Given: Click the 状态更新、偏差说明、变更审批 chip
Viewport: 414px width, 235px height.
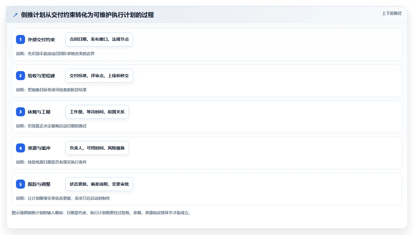Looking at the screenshot, I should 99,184.
